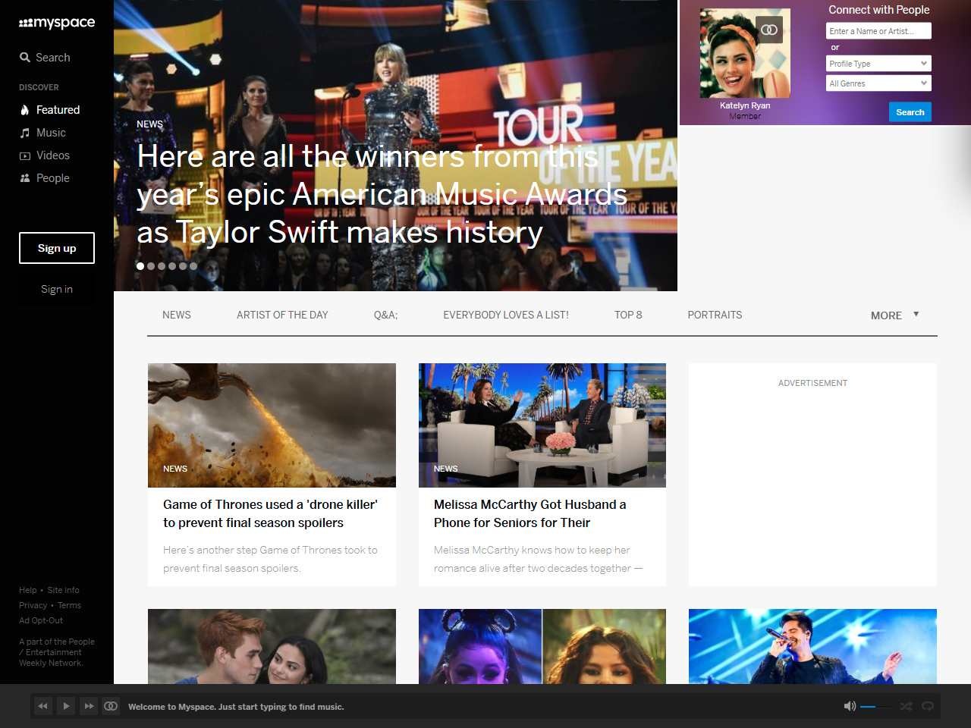
Task: Switch to the NEWS tab
Action: tap(177, 315)
